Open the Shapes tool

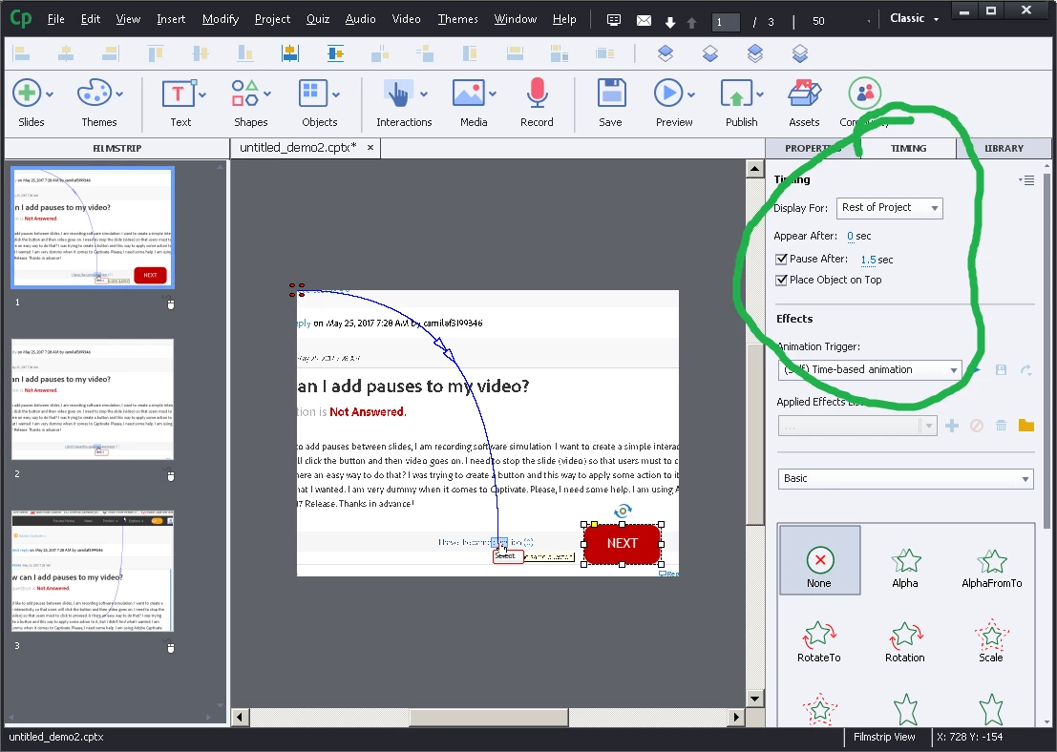point(244,93)
